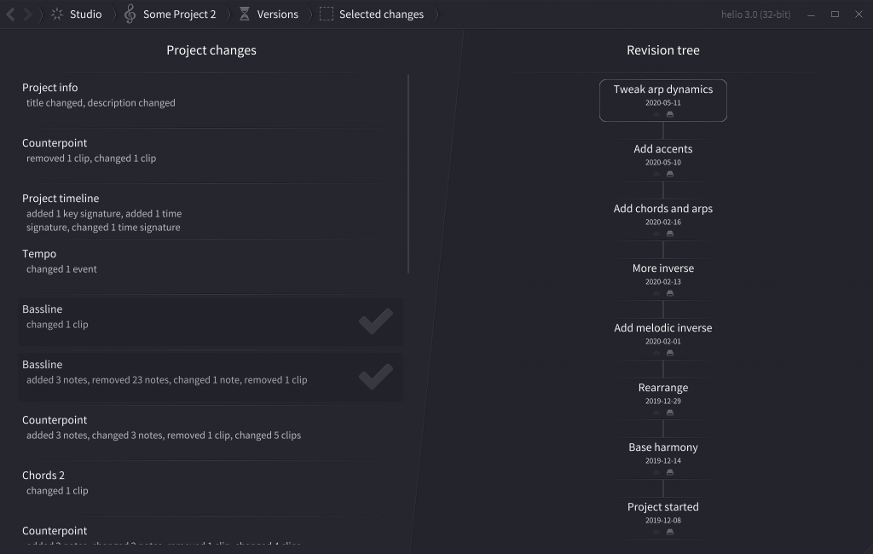
Task: Click the treble clef project icon
Action: [x=130, y=14]
